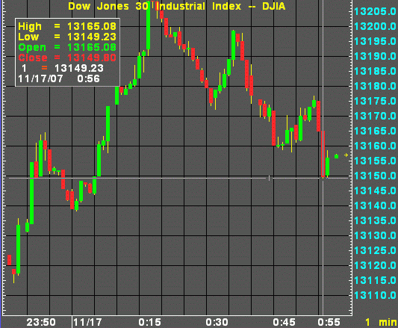
Task: Click the 13205.0 price axis label
Action: (x=375, y=11)
